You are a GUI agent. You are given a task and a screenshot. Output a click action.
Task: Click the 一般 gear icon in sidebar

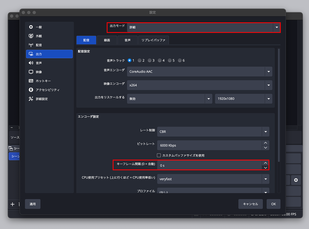click(31, 27)
